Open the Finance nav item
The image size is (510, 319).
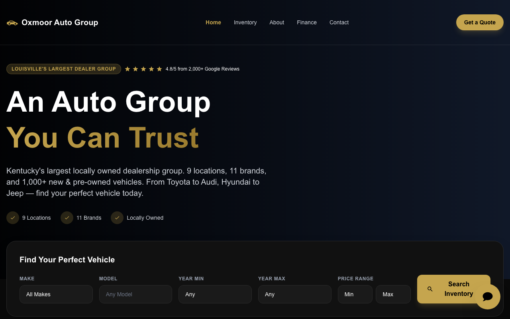click(307, 22)
